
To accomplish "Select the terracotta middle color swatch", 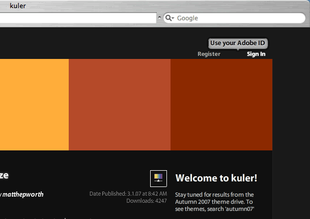I will [120, 105].
